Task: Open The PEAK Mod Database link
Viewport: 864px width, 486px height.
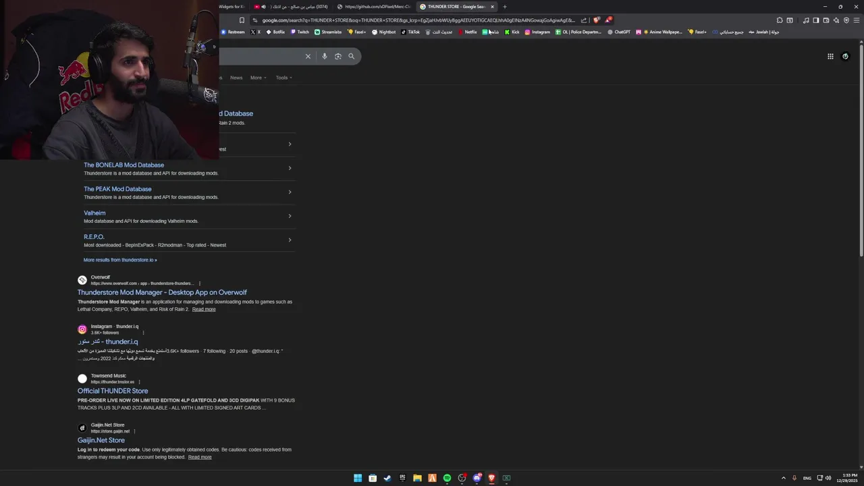Action: [117, 189]
